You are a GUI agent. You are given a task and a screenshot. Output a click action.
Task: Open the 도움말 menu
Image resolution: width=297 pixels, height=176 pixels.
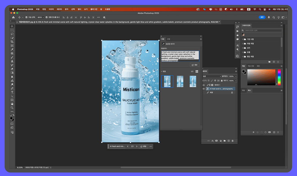107,9
